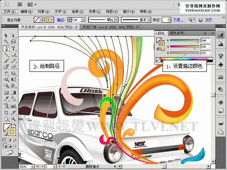Swap fill and stroke arrow icon
This screenshot has width=227, height=170.
pyautogui.click(x=15, y=125)
